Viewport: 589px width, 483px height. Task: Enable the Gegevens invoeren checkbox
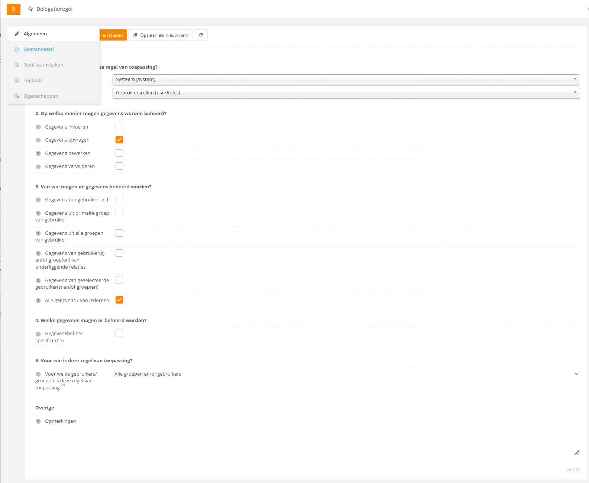119,127
